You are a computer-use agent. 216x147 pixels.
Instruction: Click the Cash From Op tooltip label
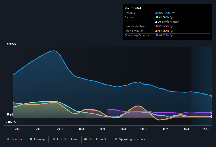point(134,31)
